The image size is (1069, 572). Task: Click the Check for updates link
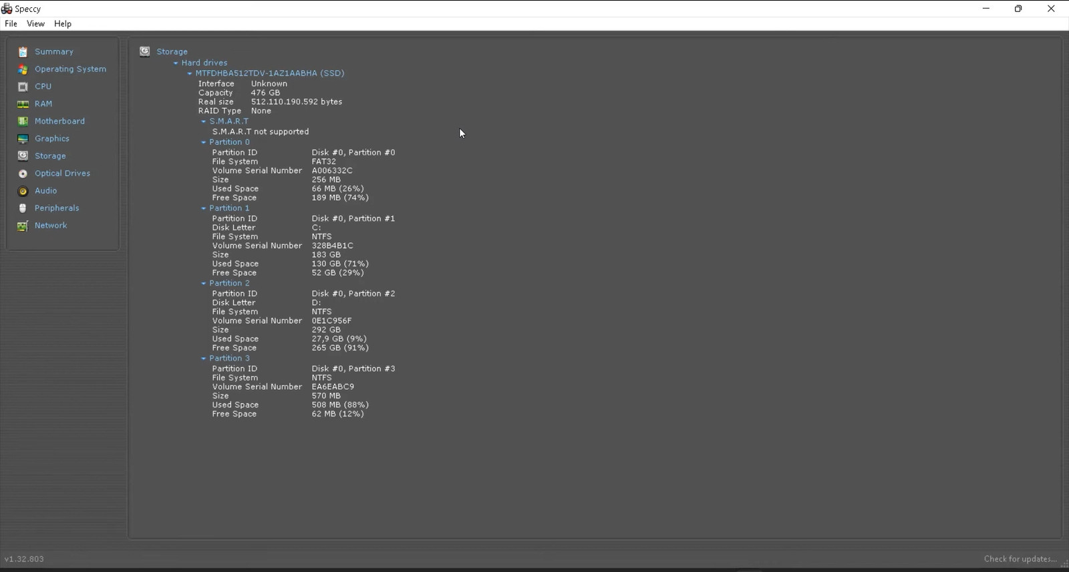1020,559
